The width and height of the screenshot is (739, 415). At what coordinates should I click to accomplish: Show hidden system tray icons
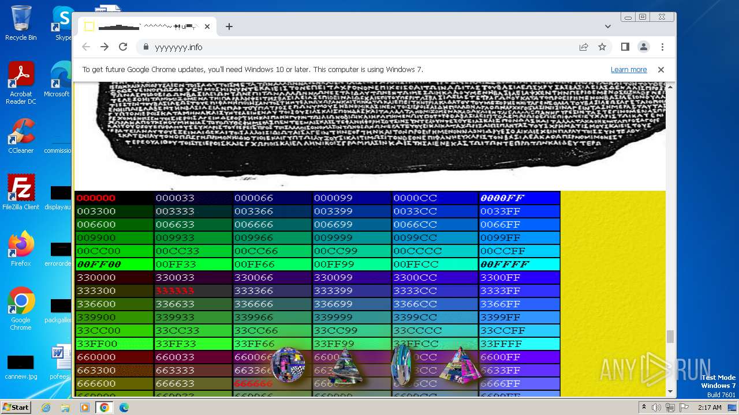(644, 408)
